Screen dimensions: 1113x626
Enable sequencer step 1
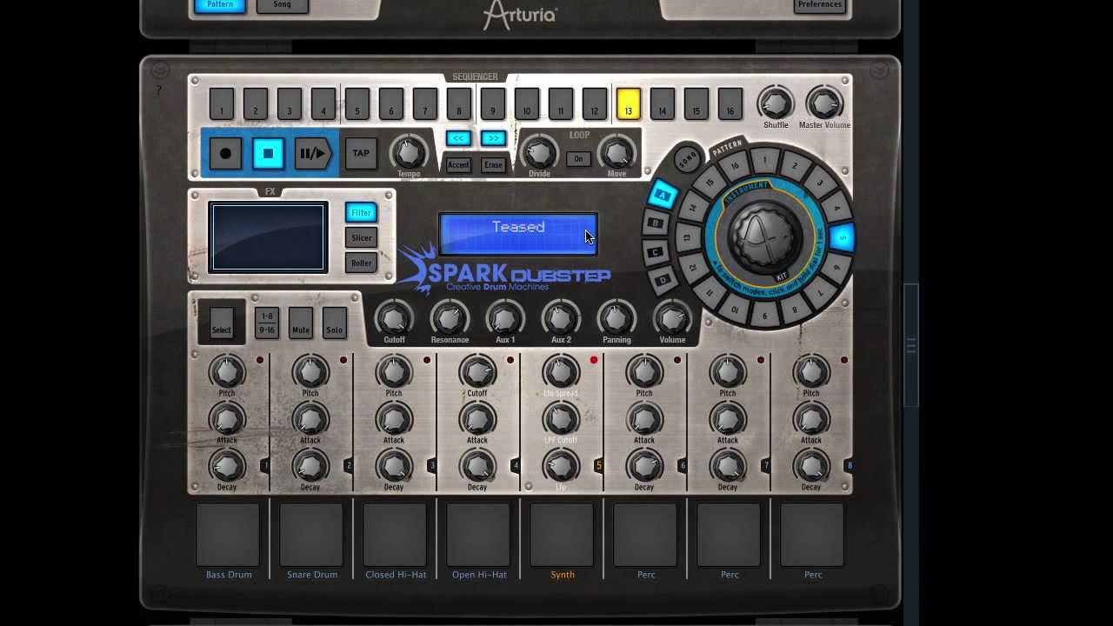(221, 103)
